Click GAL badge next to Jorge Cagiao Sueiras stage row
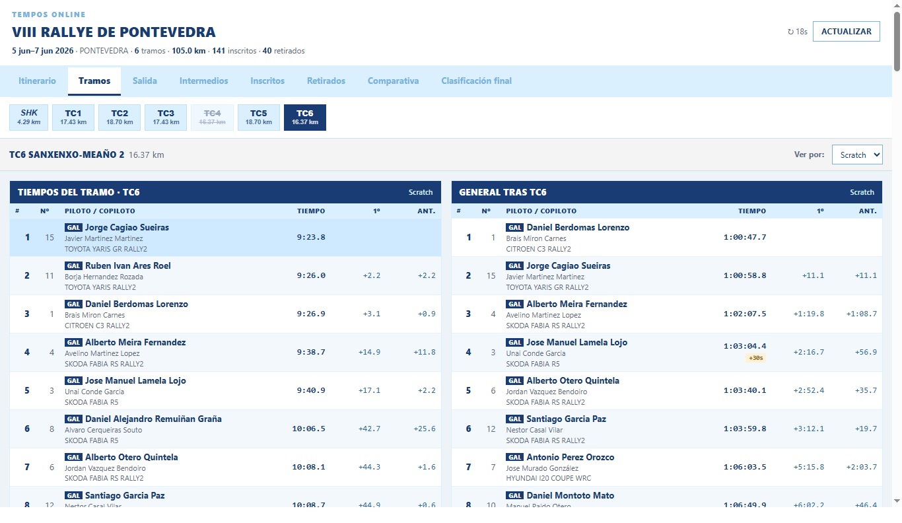This screenshot has width=902, height=523. [73, 227]
